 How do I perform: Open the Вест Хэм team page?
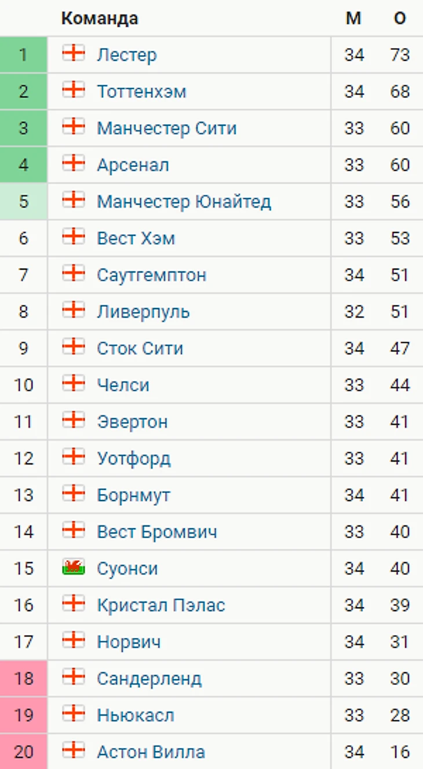(x=136, y=238)
